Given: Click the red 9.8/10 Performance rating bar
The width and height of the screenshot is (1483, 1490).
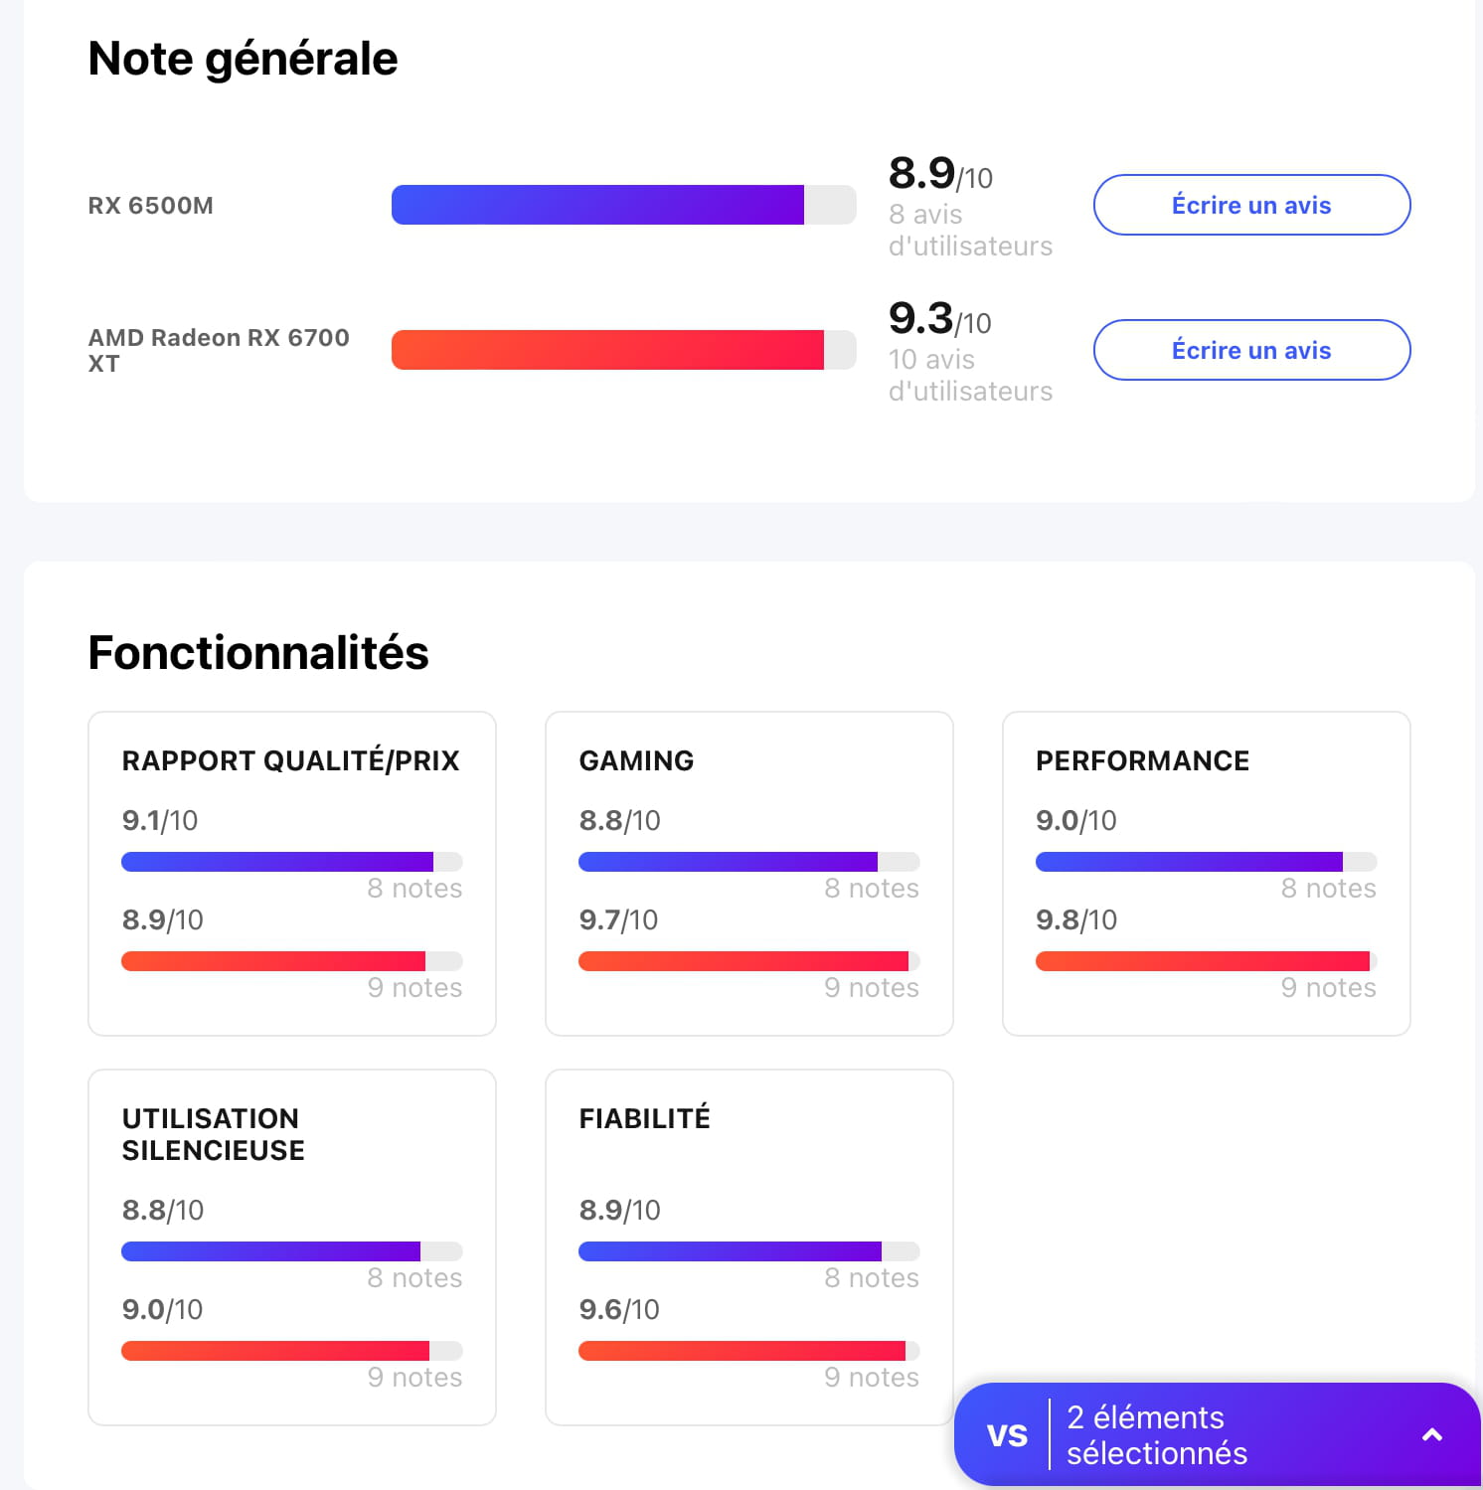Looking at the screenshot, I should point(1205,961).
